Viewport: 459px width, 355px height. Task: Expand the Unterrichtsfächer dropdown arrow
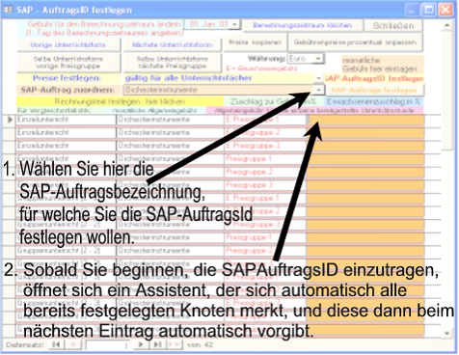point(318,78)
